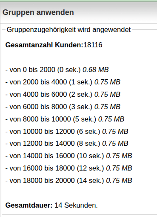The image size is (157, 217).
Task: Select the 'von 2000 bis 4000' log line
Action: tap(63, 82)
